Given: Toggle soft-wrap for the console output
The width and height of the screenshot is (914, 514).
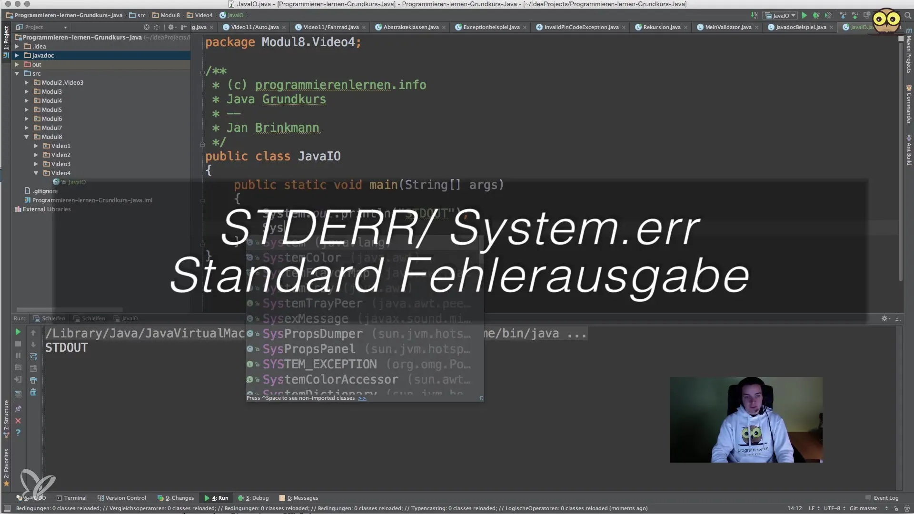Looking at the screenshot, I should pyautogui.click(x=33, y=356).
